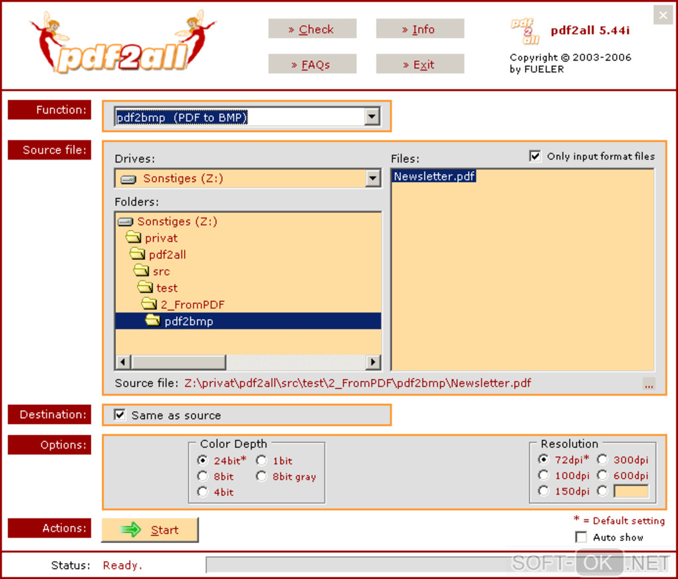
Task: Select the 600dpi resolution
Action: [x=602, y=475]
